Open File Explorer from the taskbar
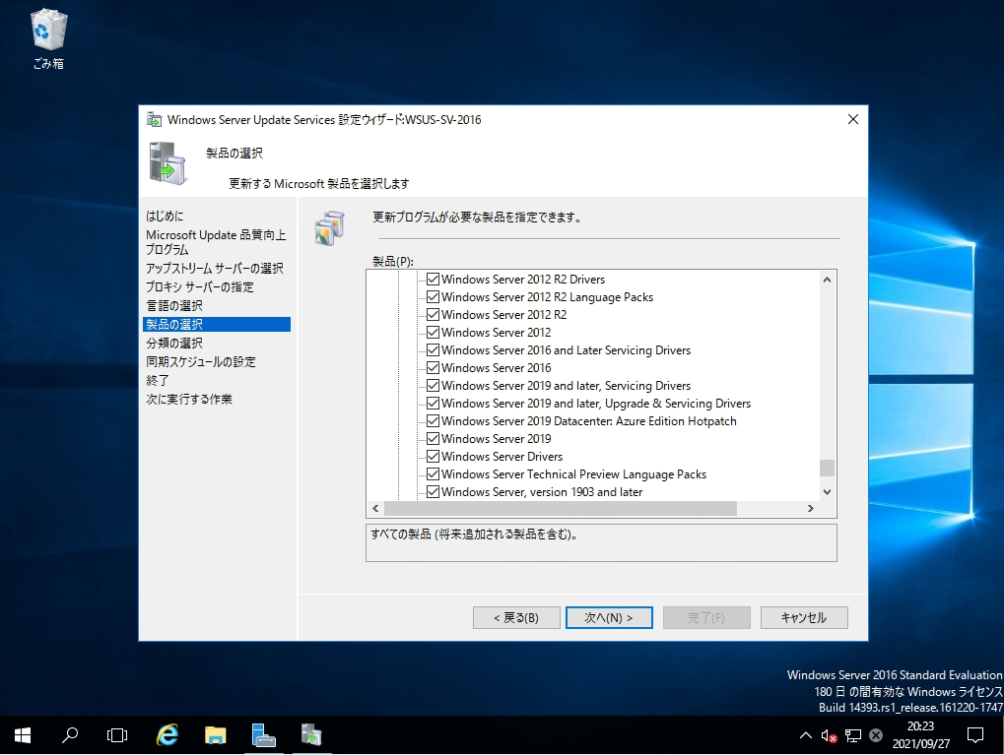This screenshot has height=755, width=1004. (215, 736)
